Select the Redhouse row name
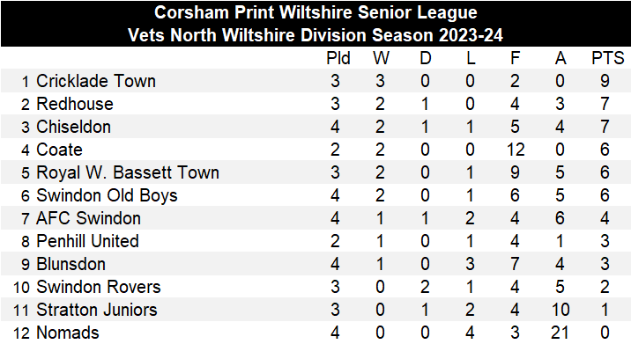 tap(75, 104)
